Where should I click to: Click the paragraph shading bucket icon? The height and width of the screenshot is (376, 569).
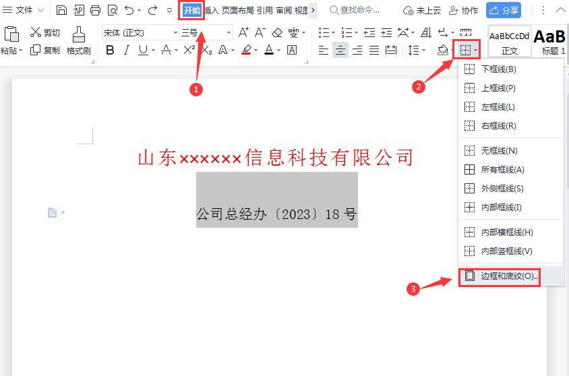coord(443,50)
